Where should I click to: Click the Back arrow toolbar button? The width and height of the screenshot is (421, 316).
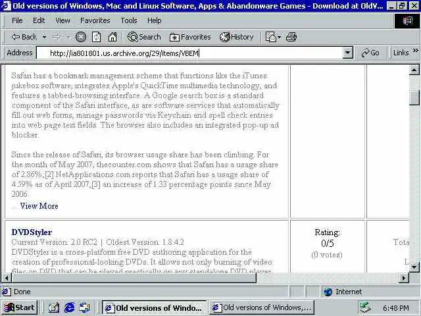click(x=24, y=37)
